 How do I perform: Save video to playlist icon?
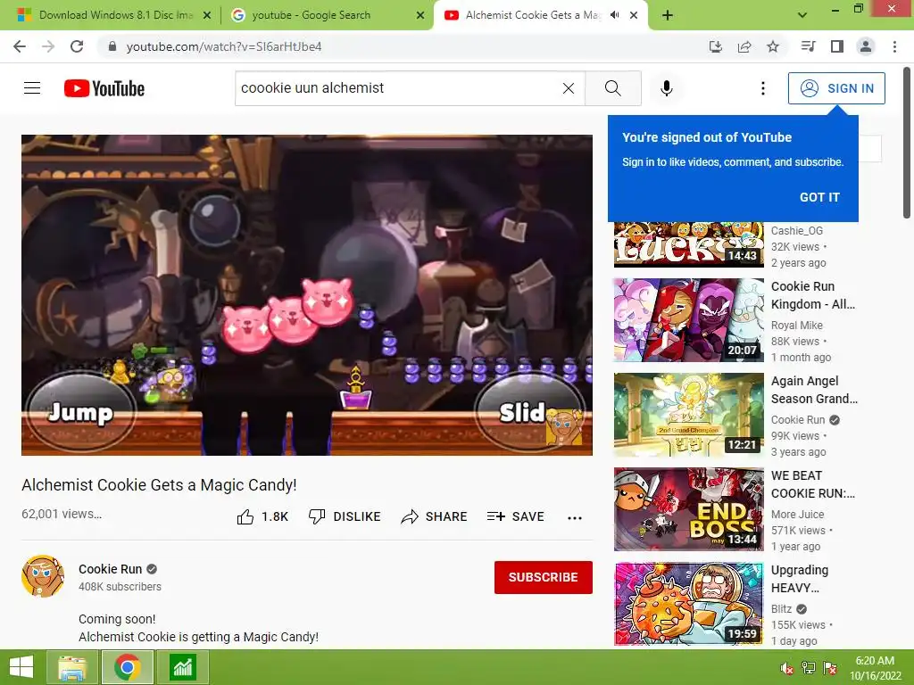click(496, 516)
